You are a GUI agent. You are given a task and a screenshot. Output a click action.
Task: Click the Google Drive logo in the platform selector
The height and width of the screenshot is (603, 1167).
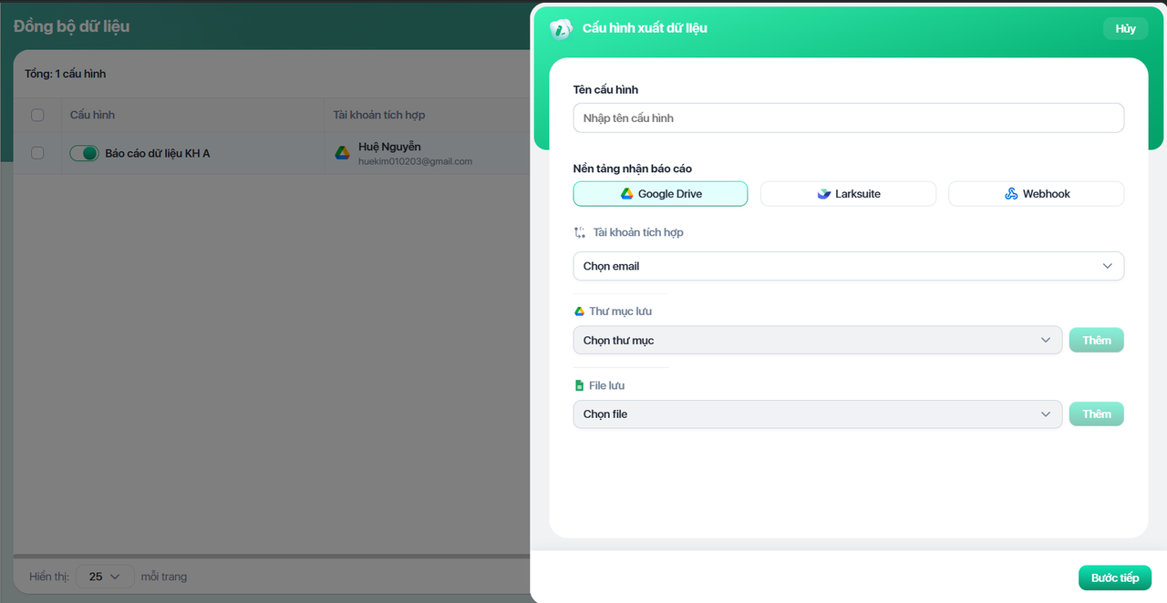(x=627, y=194)
